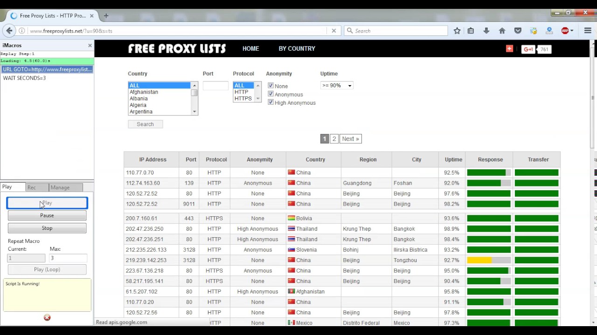Select HTTPS in the Protocol list

(x=243, y=99)
